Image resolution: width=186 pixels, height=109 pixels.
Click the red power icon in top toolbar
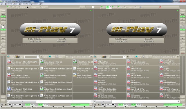(160, 7)
